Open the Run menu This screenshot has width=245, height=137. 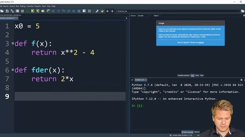pyautogui.click(x=17, y=6)
